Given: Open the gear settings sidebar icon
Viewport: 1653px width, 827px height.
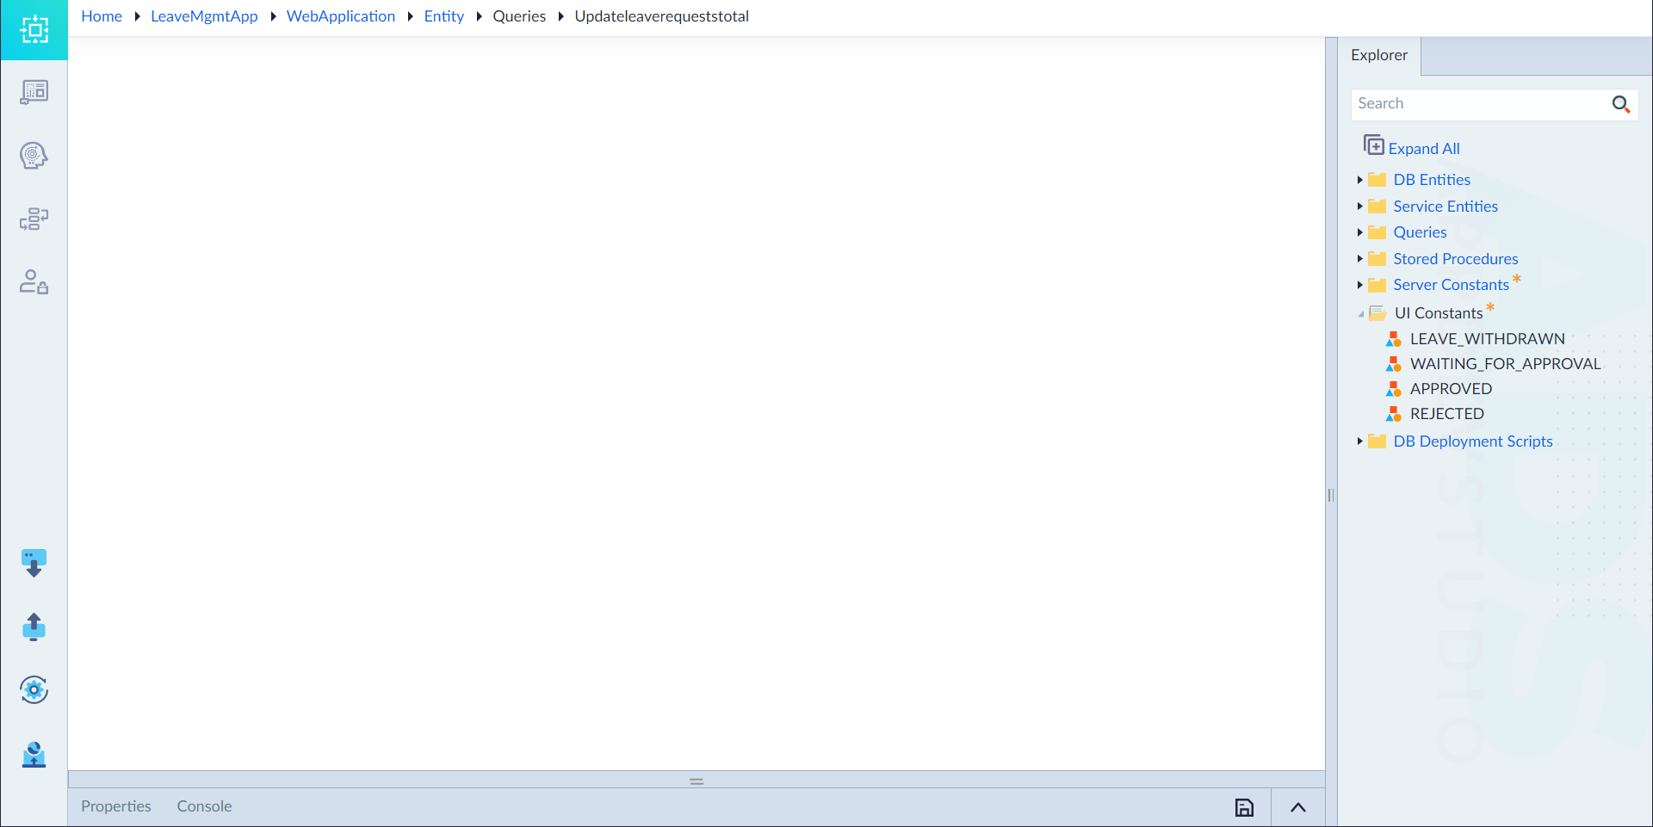Looking at the screenshot, I should click(34, 690).
